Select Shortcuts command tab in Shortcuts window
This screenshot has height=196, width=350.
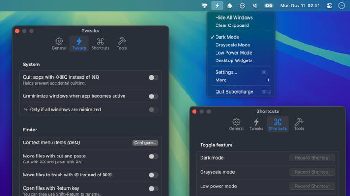(x=278, y=124)
